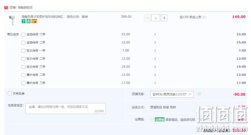Screen dimensions: 251x135
Task: Check 延长保修 二年 warranty option
Action: pyautogui.click(x=24, y=59)
